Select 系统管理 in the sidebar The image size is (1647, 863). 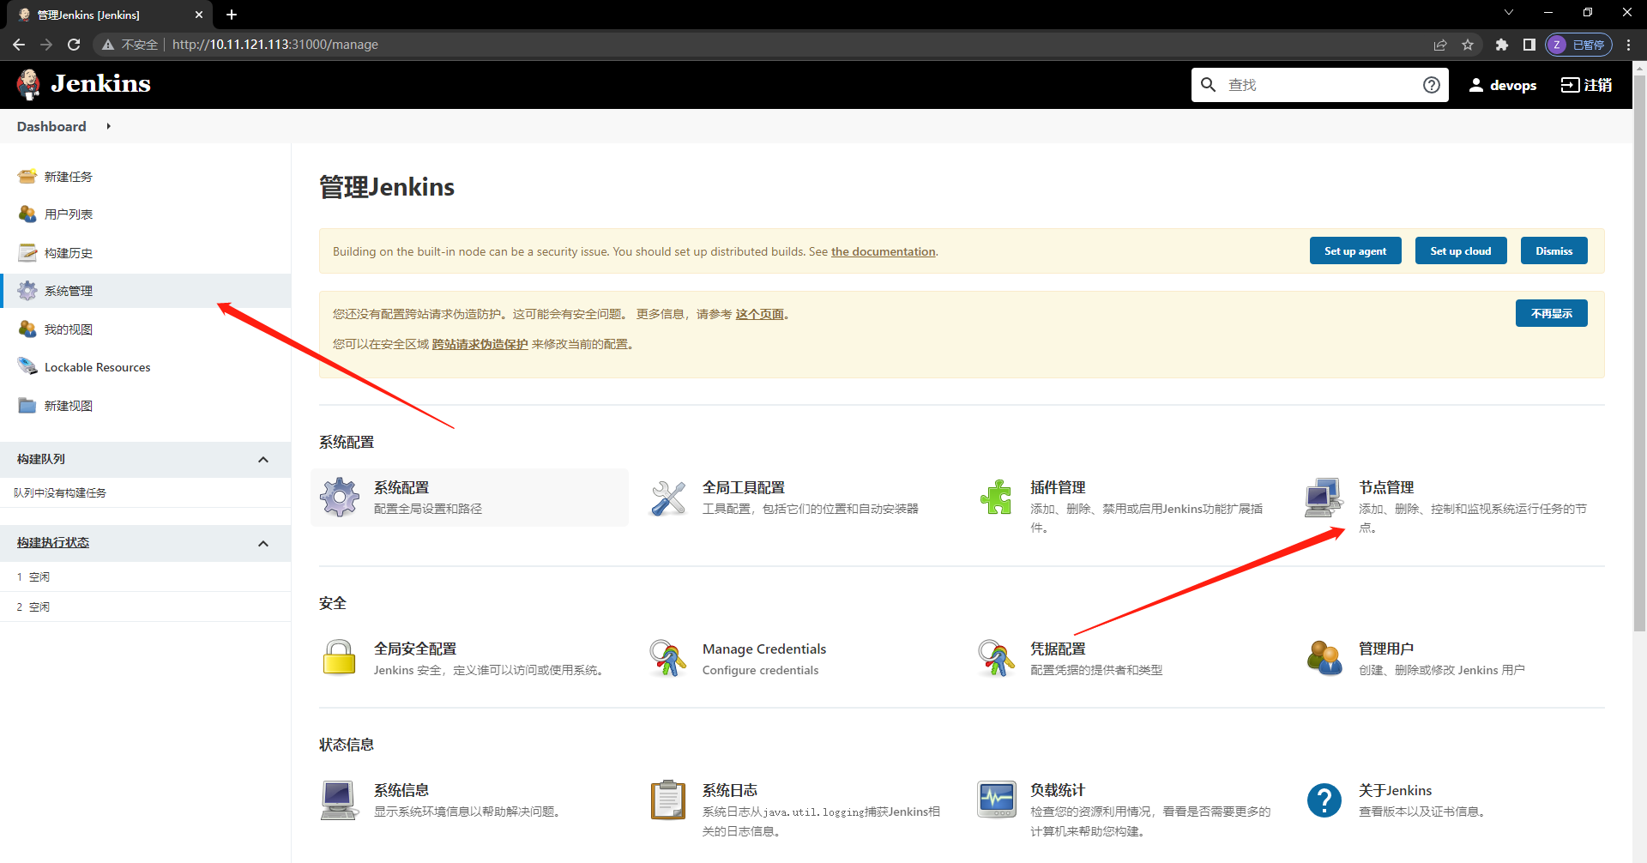tap(146, 291)
